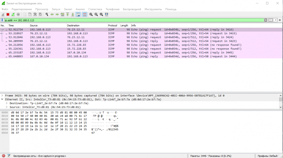This screenshot has height=158, width=283.
Task: Sort by the Protocol column header
Action: click(x=113, y=26)
